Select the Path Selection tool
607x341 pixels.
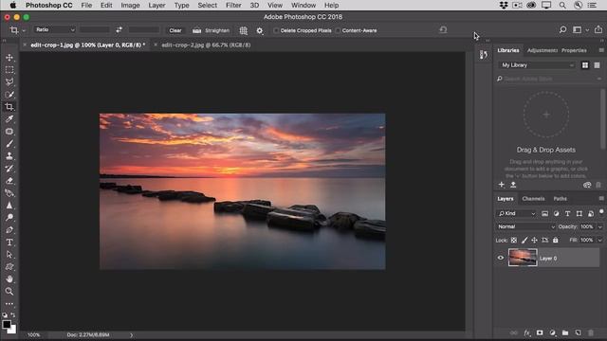point(9,255)
